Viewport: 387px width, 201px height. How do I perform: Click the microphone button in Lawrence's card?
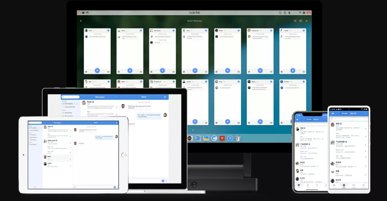(260, 70)
